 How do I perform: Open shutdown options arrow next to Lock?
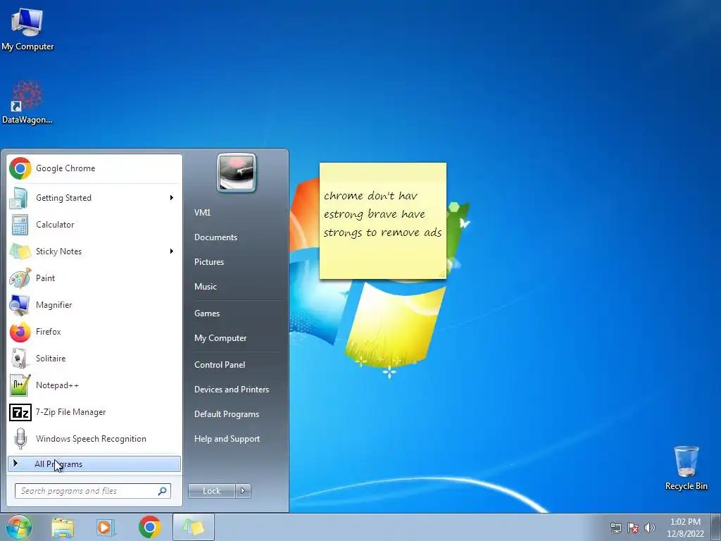(x=243, y=491)
